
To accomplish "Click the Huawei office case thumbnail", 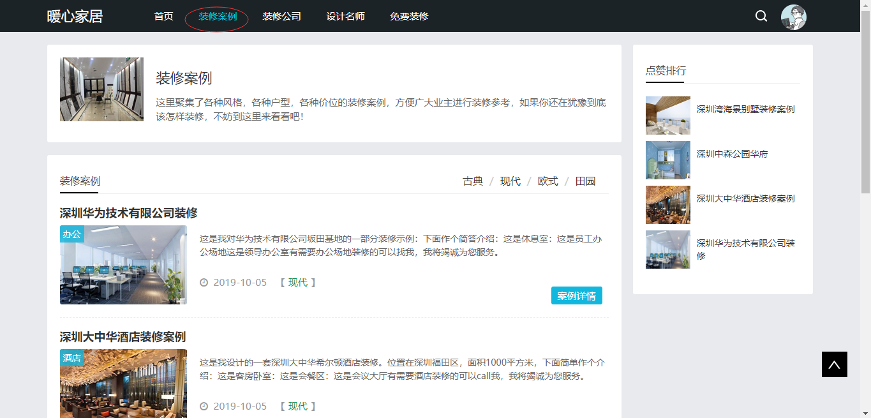I will tap(123, 264).
